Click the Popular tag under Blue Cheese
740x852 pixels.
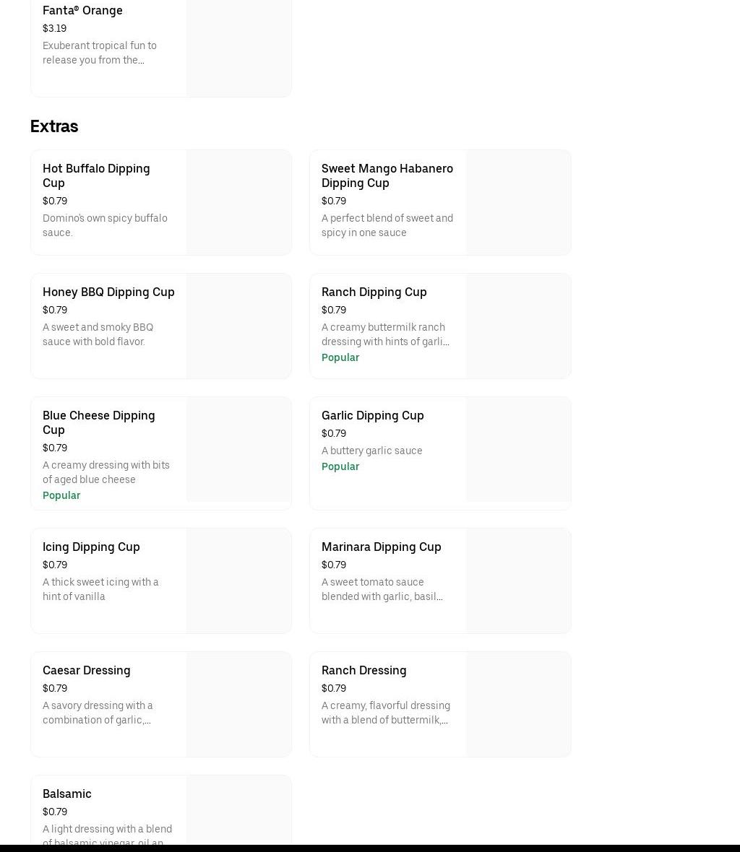[61, 495]
